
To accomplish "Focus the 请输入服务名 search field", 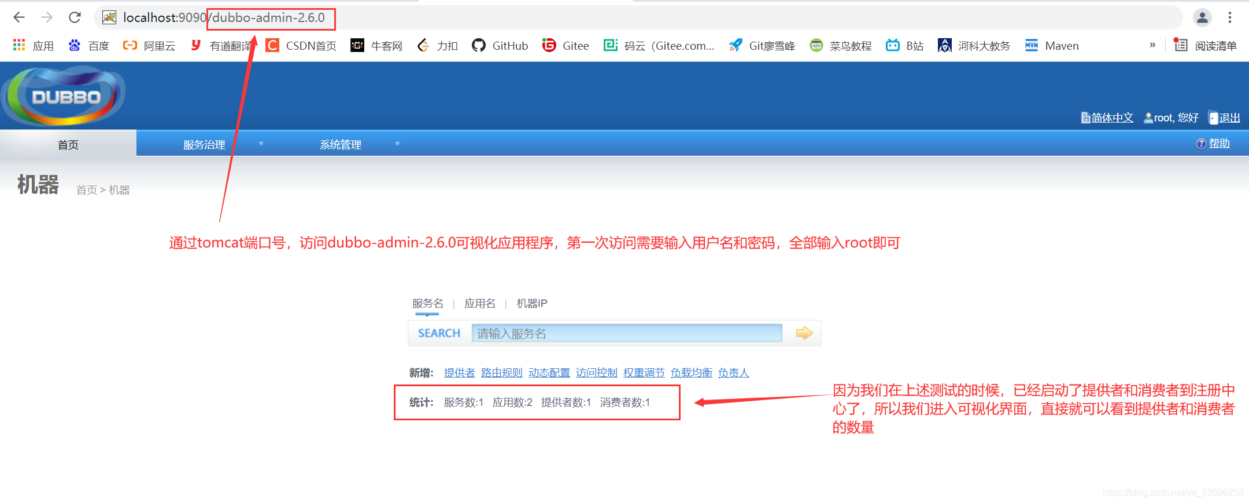I will [x=627, y=333].
